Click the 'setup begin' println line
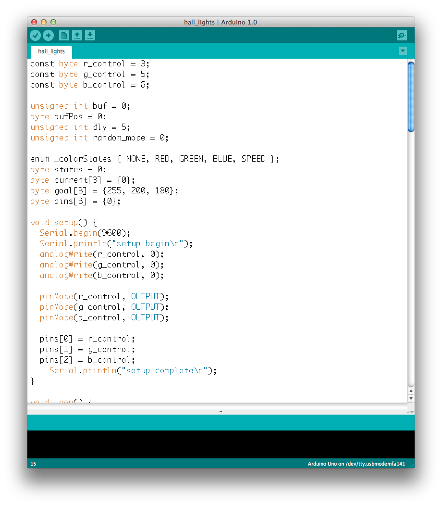Viewport: 442px width, 506px height. coord(116,244)
